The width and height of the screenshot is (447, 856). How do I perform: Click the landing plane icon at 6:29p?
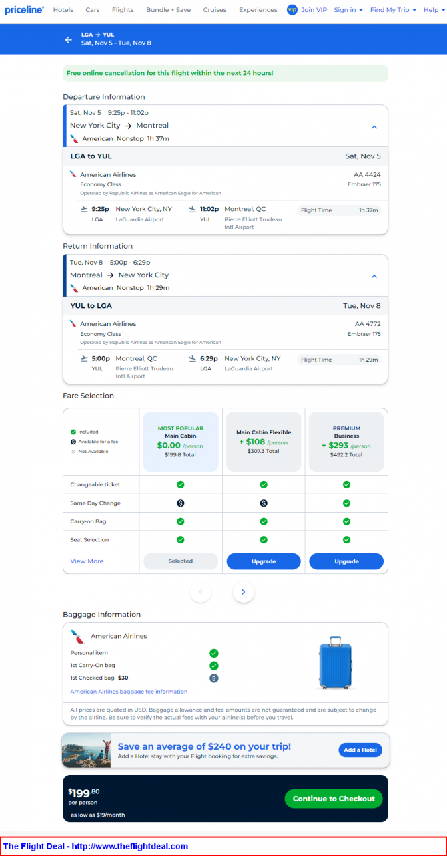pos(193,358)
